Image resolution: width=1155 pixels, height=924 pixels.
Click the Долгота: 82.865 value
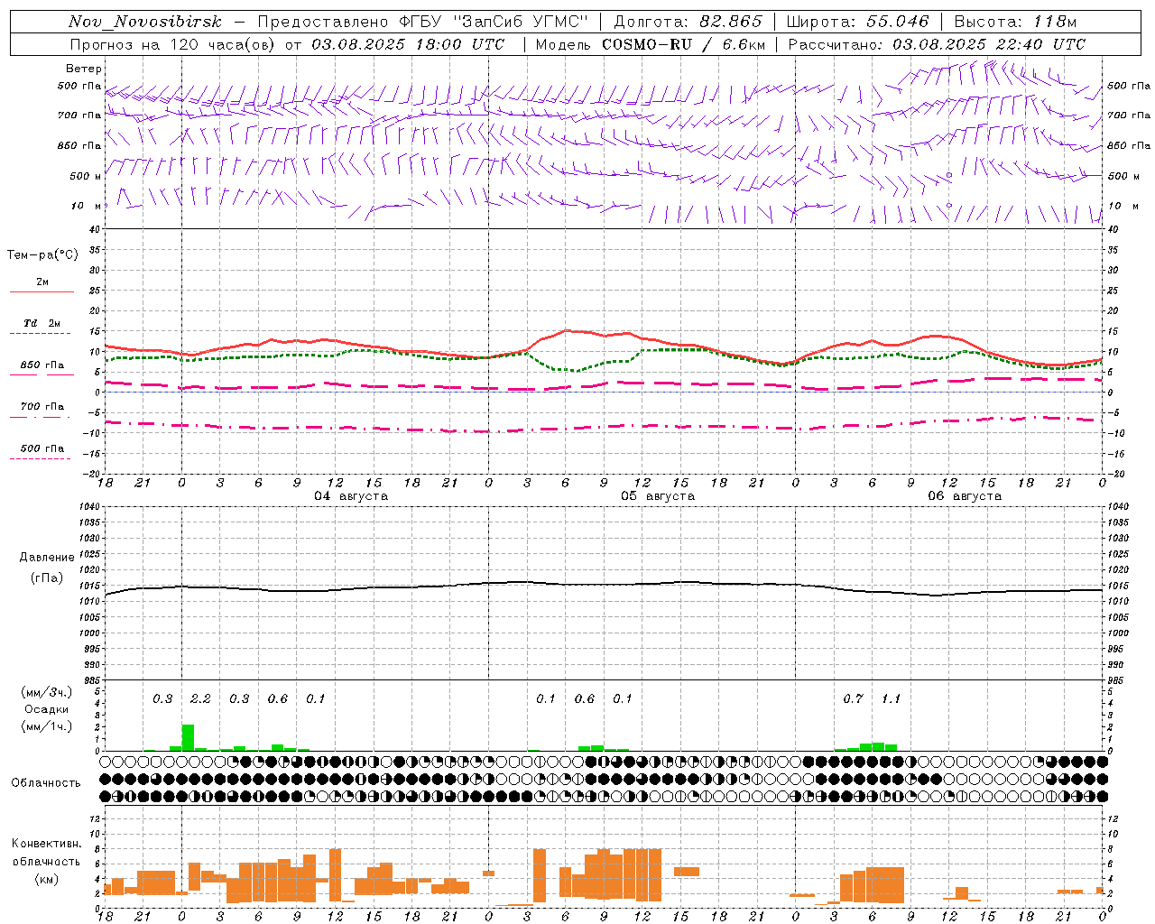(688, 22)
